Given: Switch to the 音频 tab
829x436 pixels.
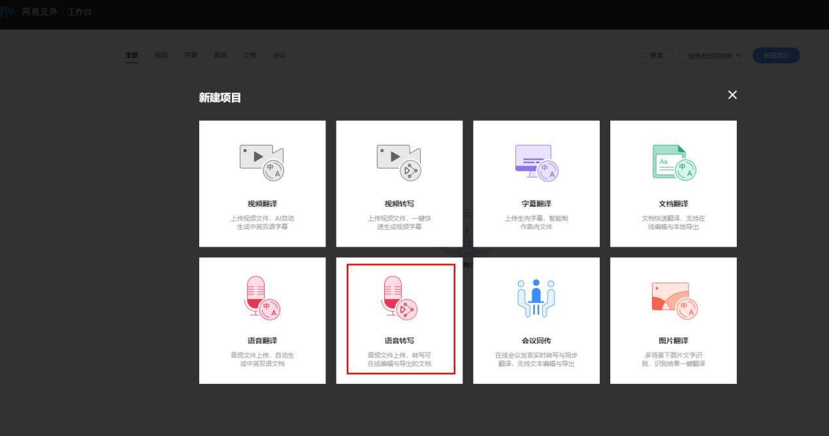Looking at the screenshot, I should click(220, 55).
